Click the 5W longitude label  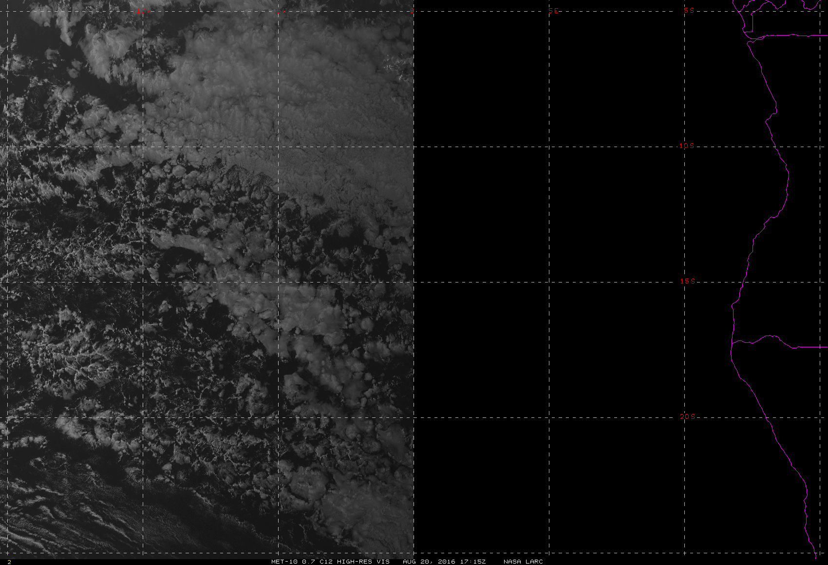(281, 11)
